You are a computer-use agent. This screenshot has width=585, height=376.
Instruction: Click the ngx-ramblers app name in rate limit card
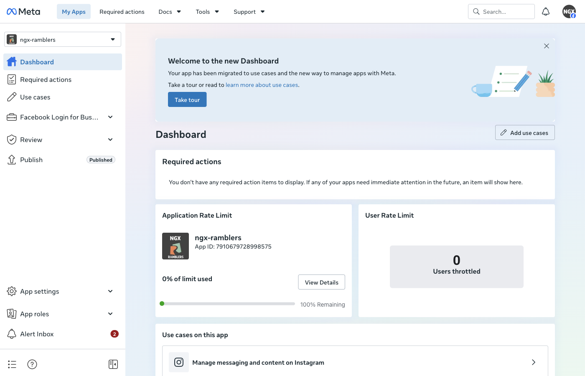(218, 238)
